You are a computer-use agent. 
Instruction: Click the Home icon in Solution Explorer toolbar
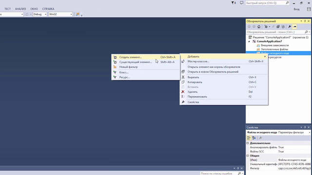259,27
